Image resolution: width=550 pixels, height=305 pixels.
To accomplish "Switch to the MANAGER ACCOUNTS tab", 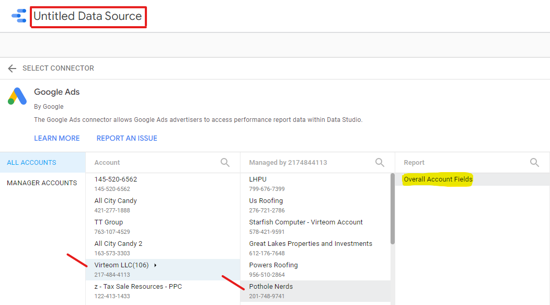I will [42, 183].
